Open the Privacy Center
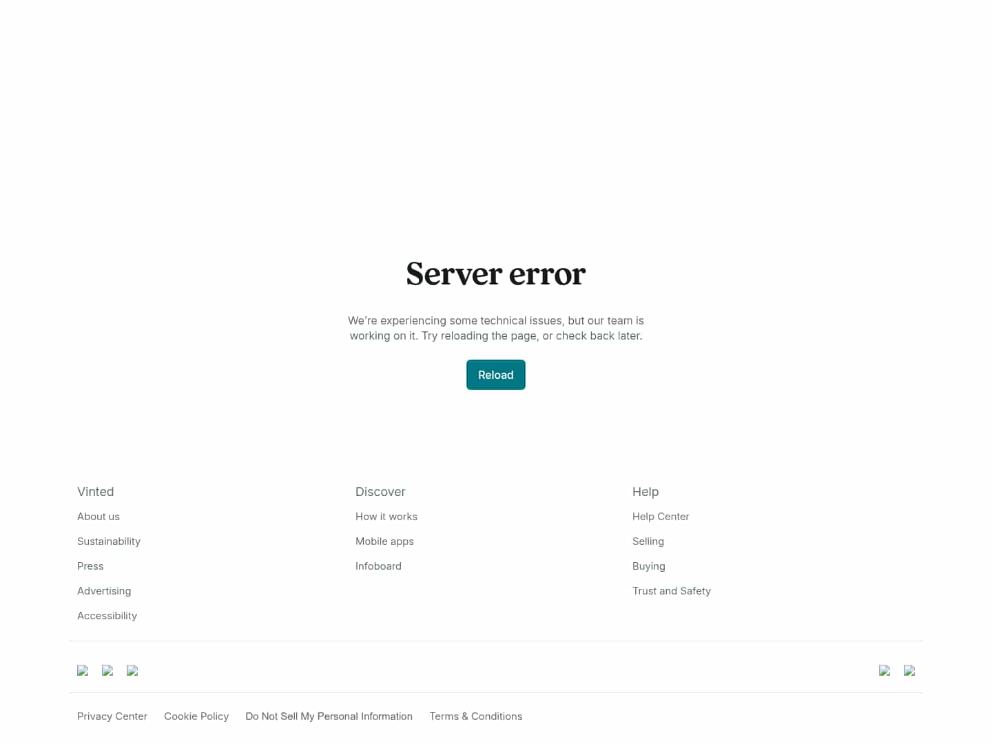The image size is (992, 744). (112, 716)
